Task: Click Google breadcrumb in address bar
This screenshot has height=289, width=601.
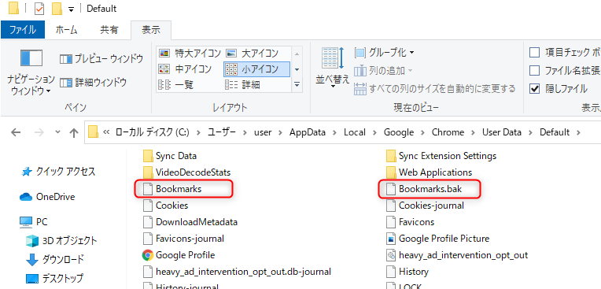Action: click(399, 132)
